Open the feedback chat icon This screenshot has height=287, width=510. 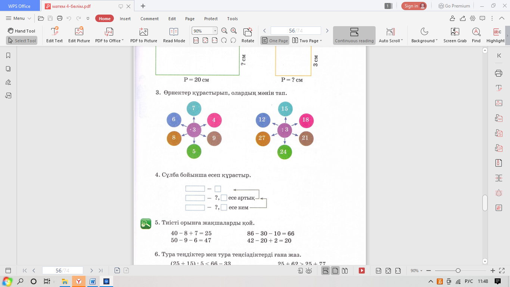(482, 18)
